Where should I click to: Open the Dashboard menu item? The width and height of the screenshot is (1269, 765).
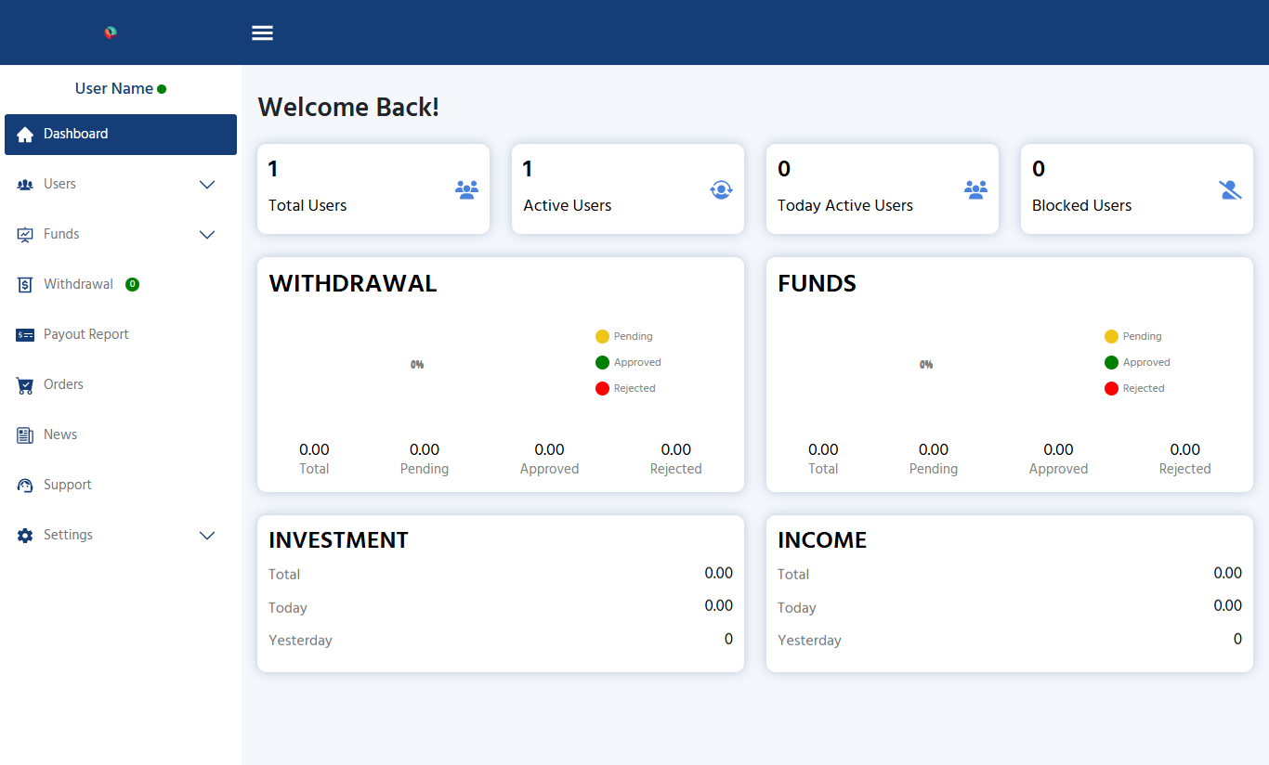pyautogui.click(x=121, y=135)
